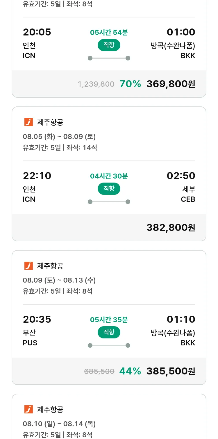
Task: Click the crossed-out 1,239,800 original price
Action: (96, 84)
